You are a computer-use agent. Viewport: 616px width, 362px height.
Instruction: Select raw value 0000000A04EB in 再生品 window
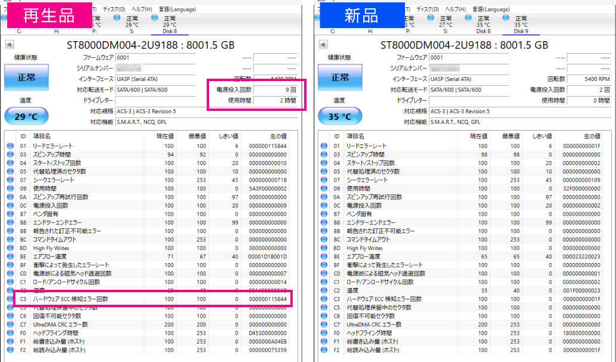click(x=268, y=342)
